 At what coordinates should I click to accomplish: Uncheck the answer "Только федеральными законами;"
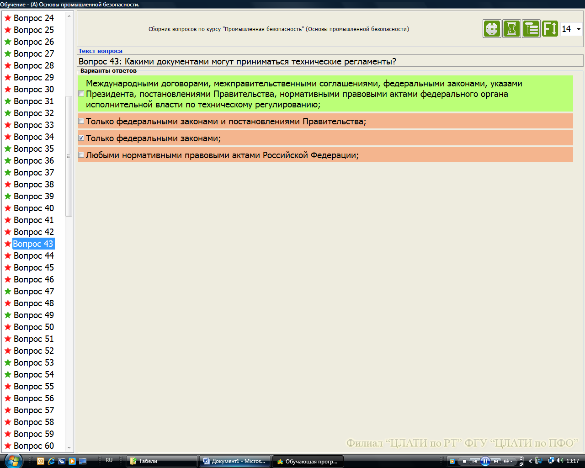point(81,138)
